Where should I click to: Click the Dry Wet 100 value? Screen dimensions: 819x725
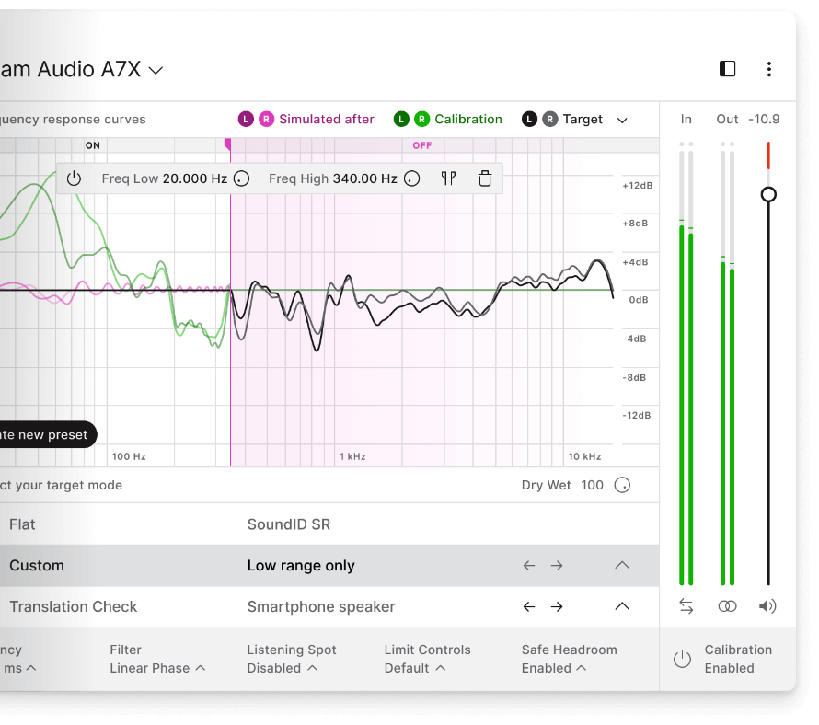[x=592, y=485]
